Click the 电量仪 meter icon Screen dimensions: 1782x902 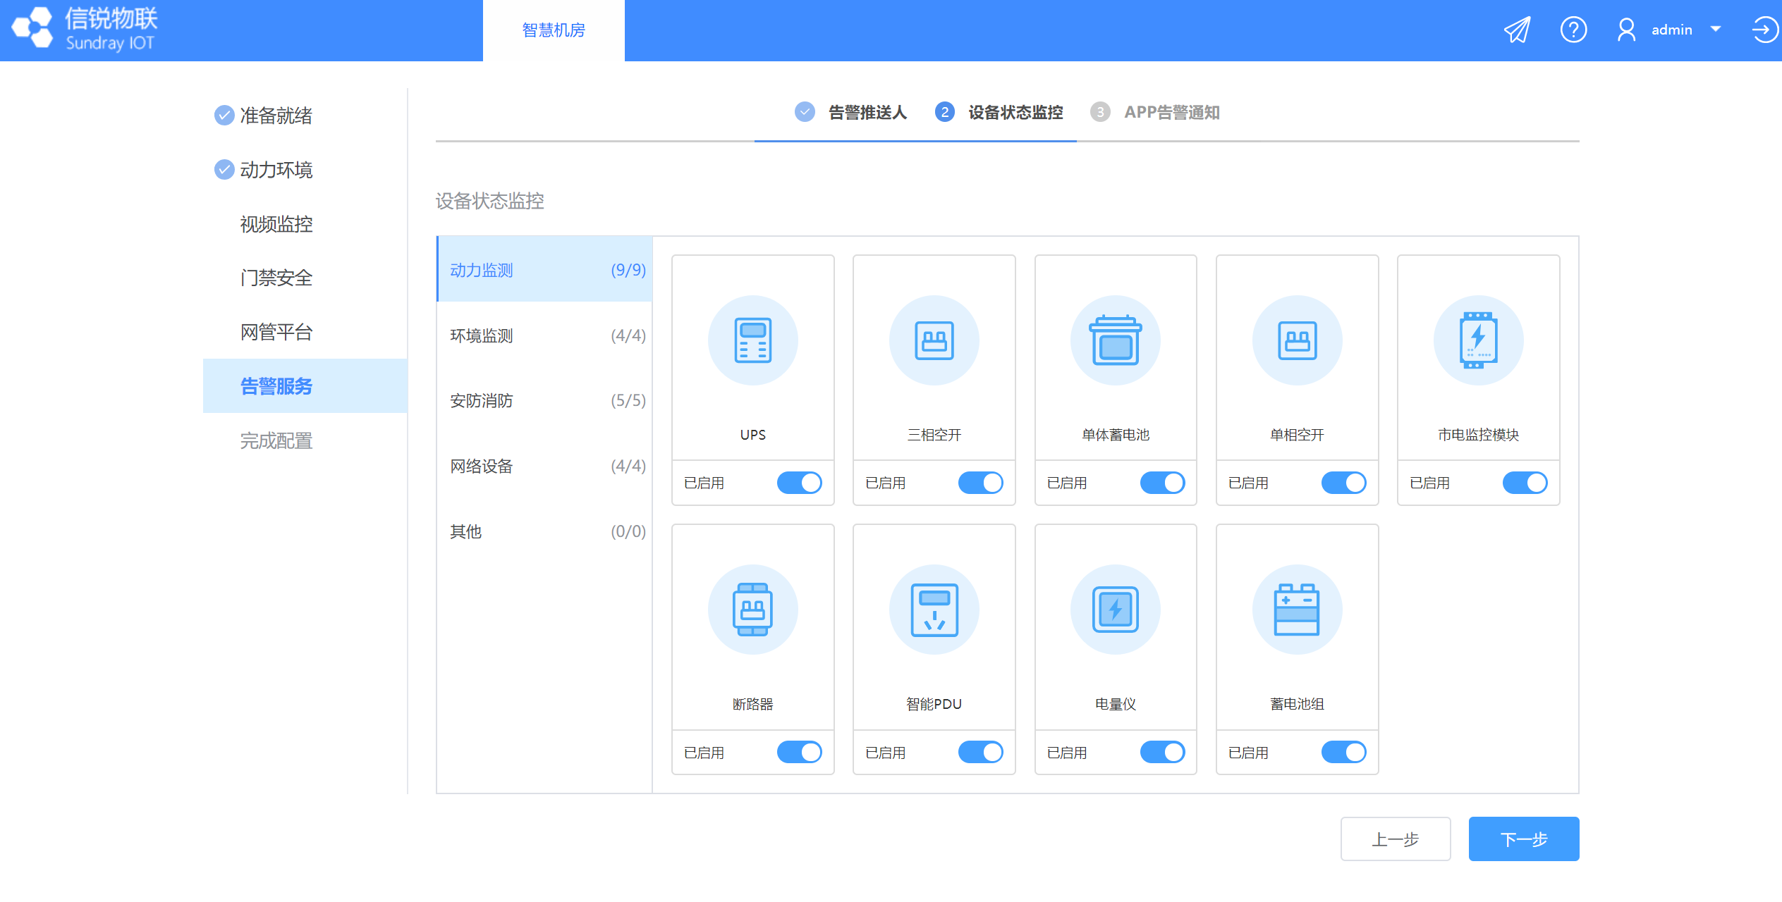coord(1115,610)
